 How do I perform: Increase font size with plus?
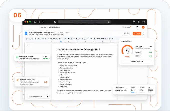tap(74, 38)
